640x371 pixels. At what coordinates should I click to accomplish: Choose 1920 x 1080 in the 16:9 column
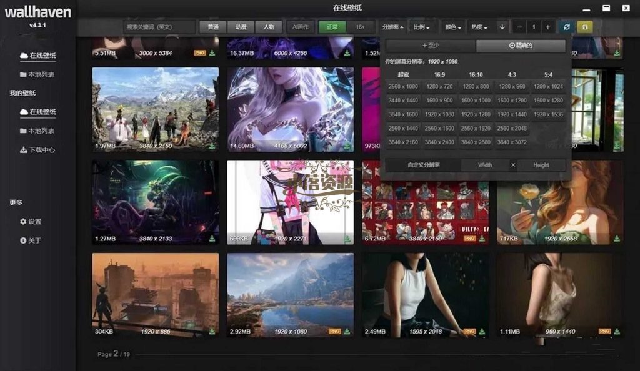click(x=439, y=114)
